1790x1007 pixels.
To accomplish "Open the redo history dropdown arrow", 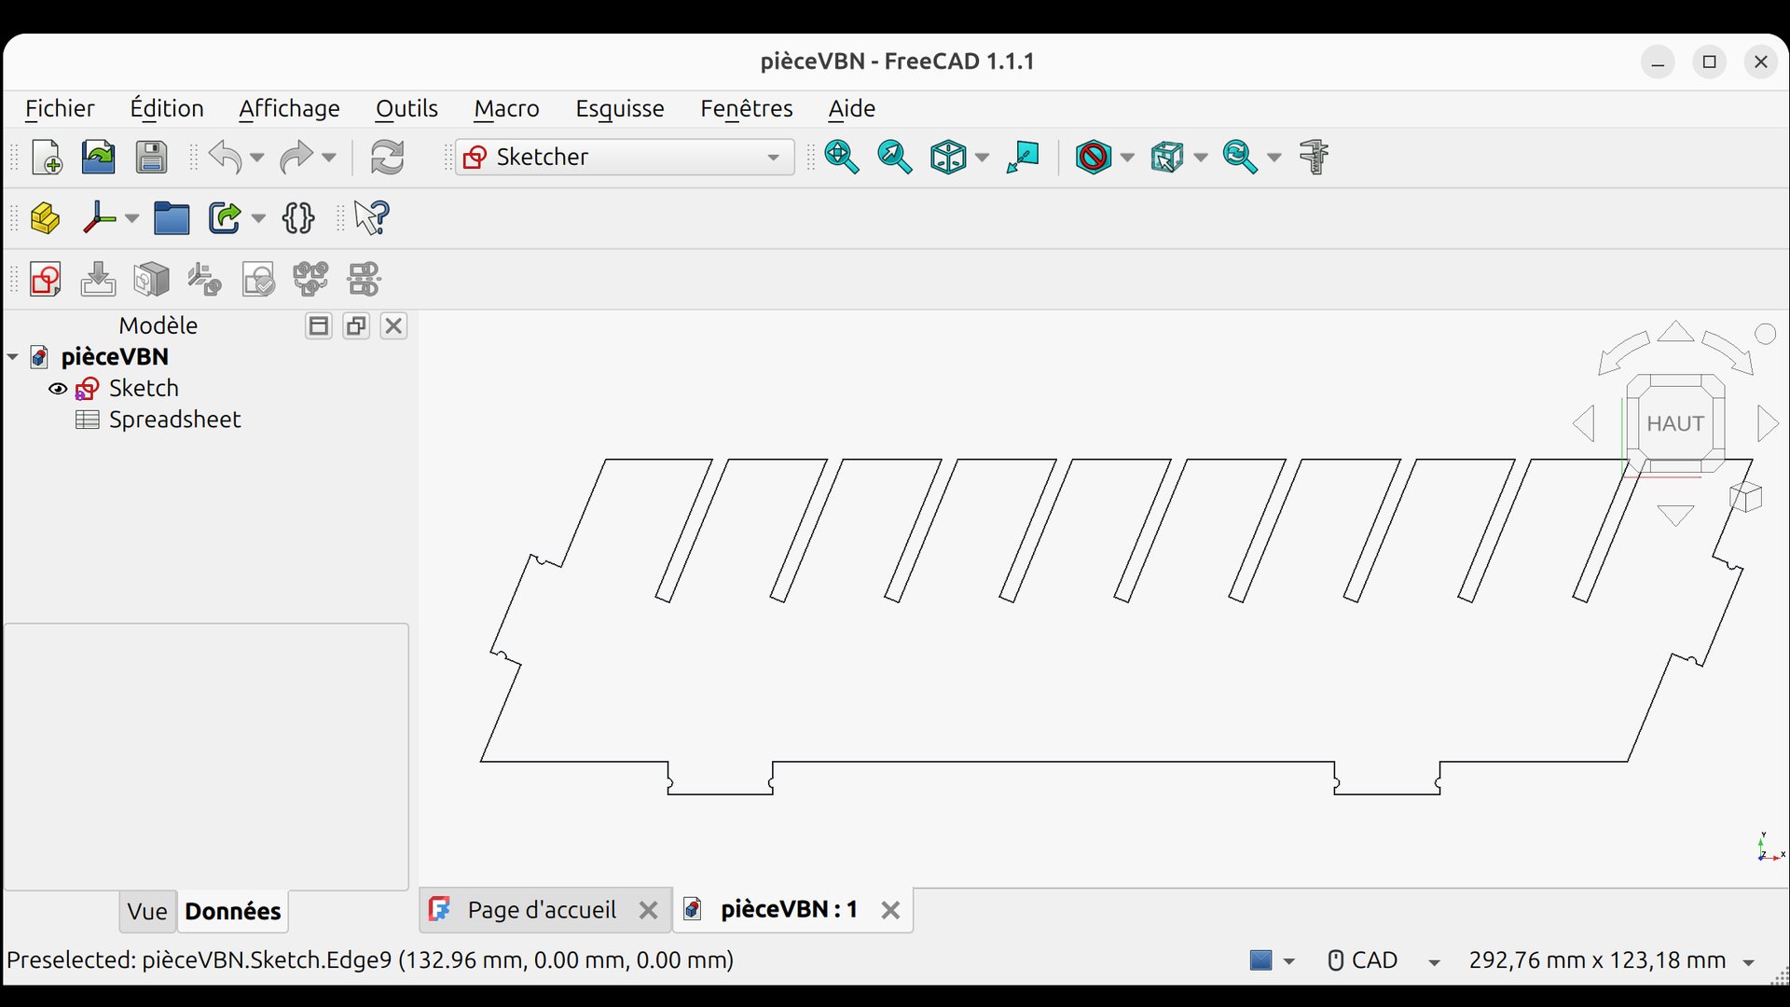I will point(328,158).
